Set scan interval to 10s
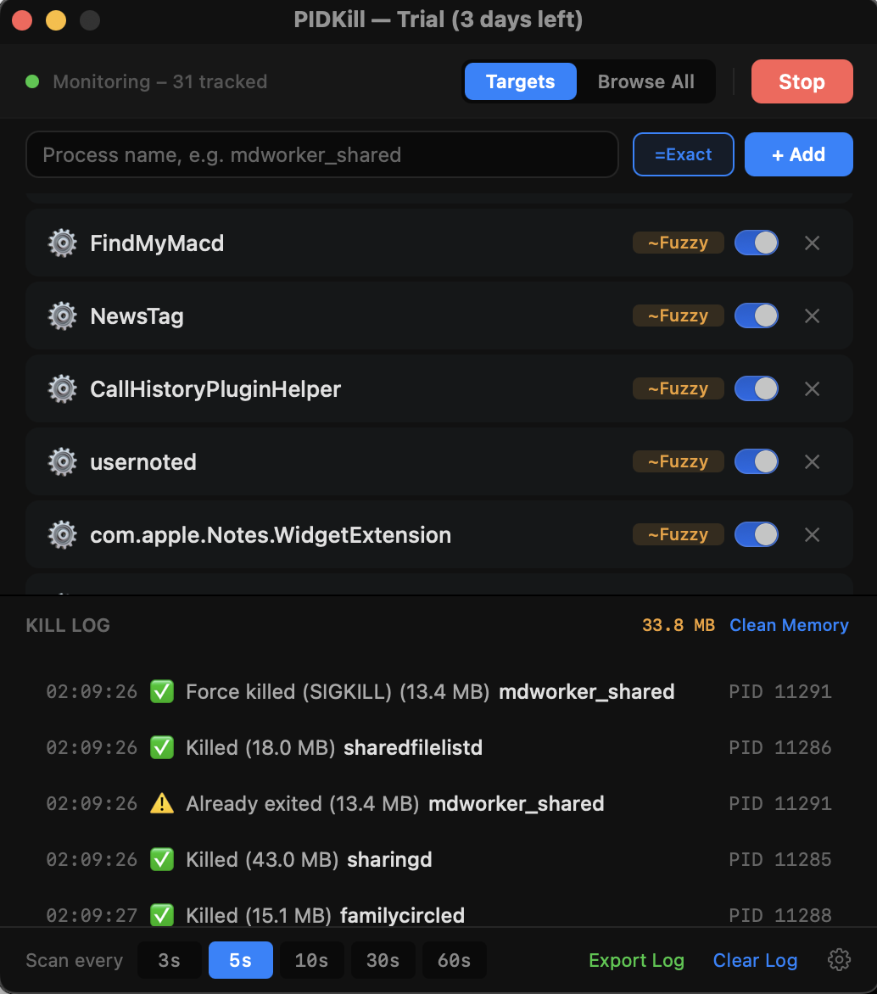The image size is (877, 994). tap(311, 960)
